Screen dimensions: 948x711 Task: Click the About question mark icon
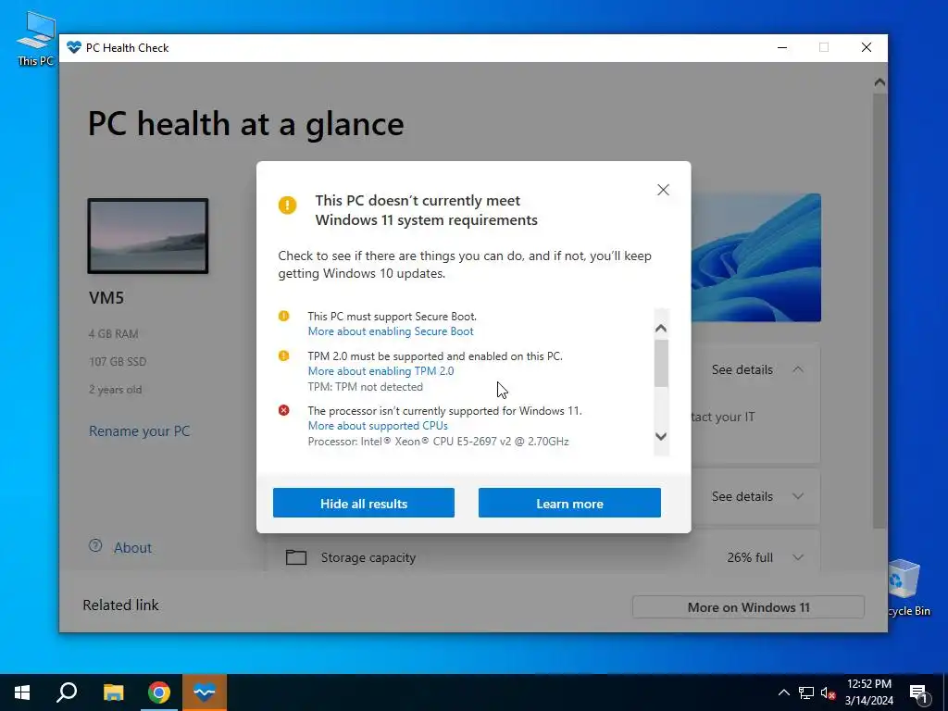[x=95, y=546]
